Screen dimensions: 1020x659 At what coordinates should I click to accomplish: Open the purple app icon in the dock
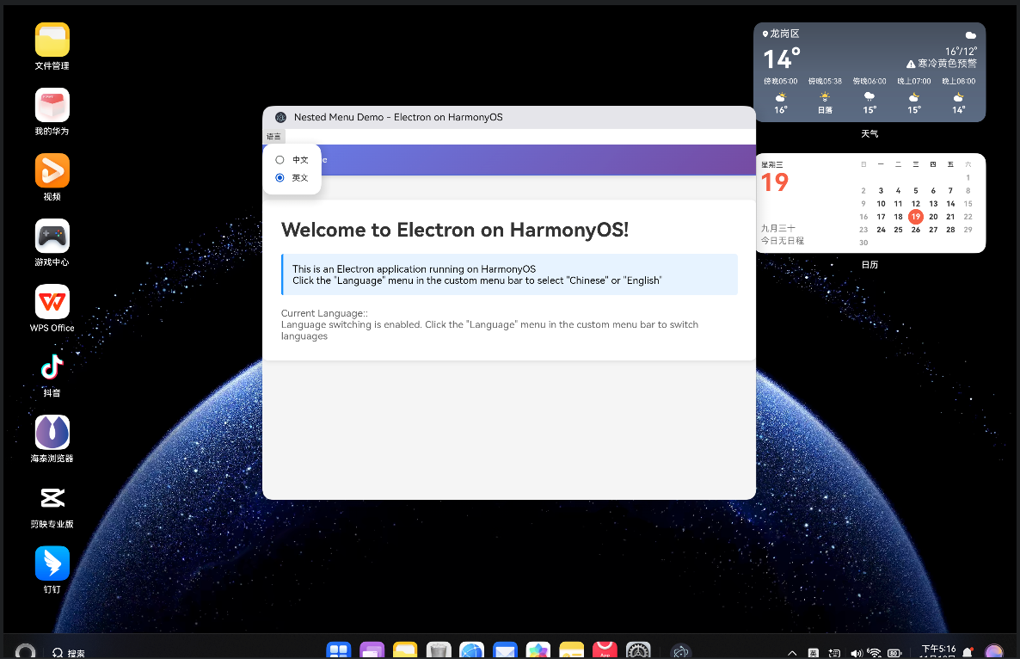tap(372, 650)
